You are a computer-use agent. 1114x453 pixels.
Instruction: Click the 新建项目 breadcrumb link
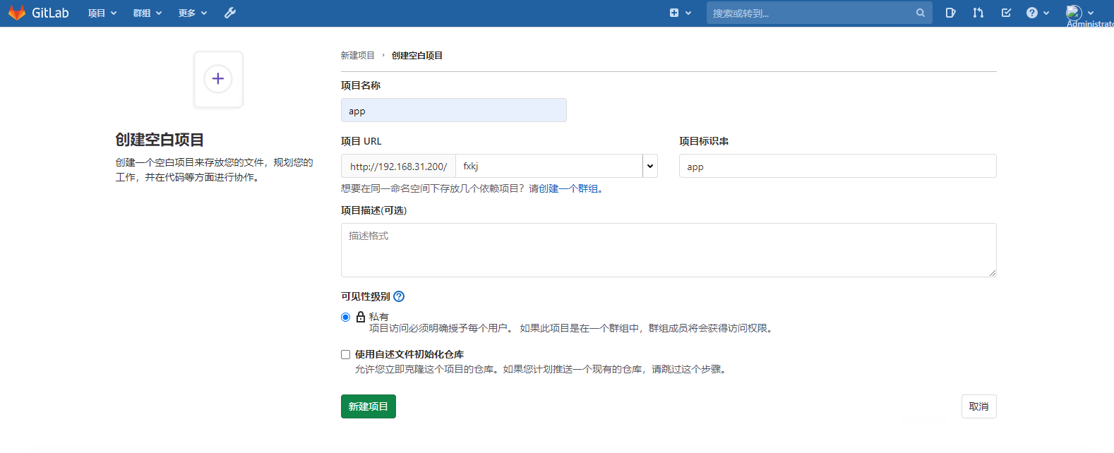[x=358, y=55]
